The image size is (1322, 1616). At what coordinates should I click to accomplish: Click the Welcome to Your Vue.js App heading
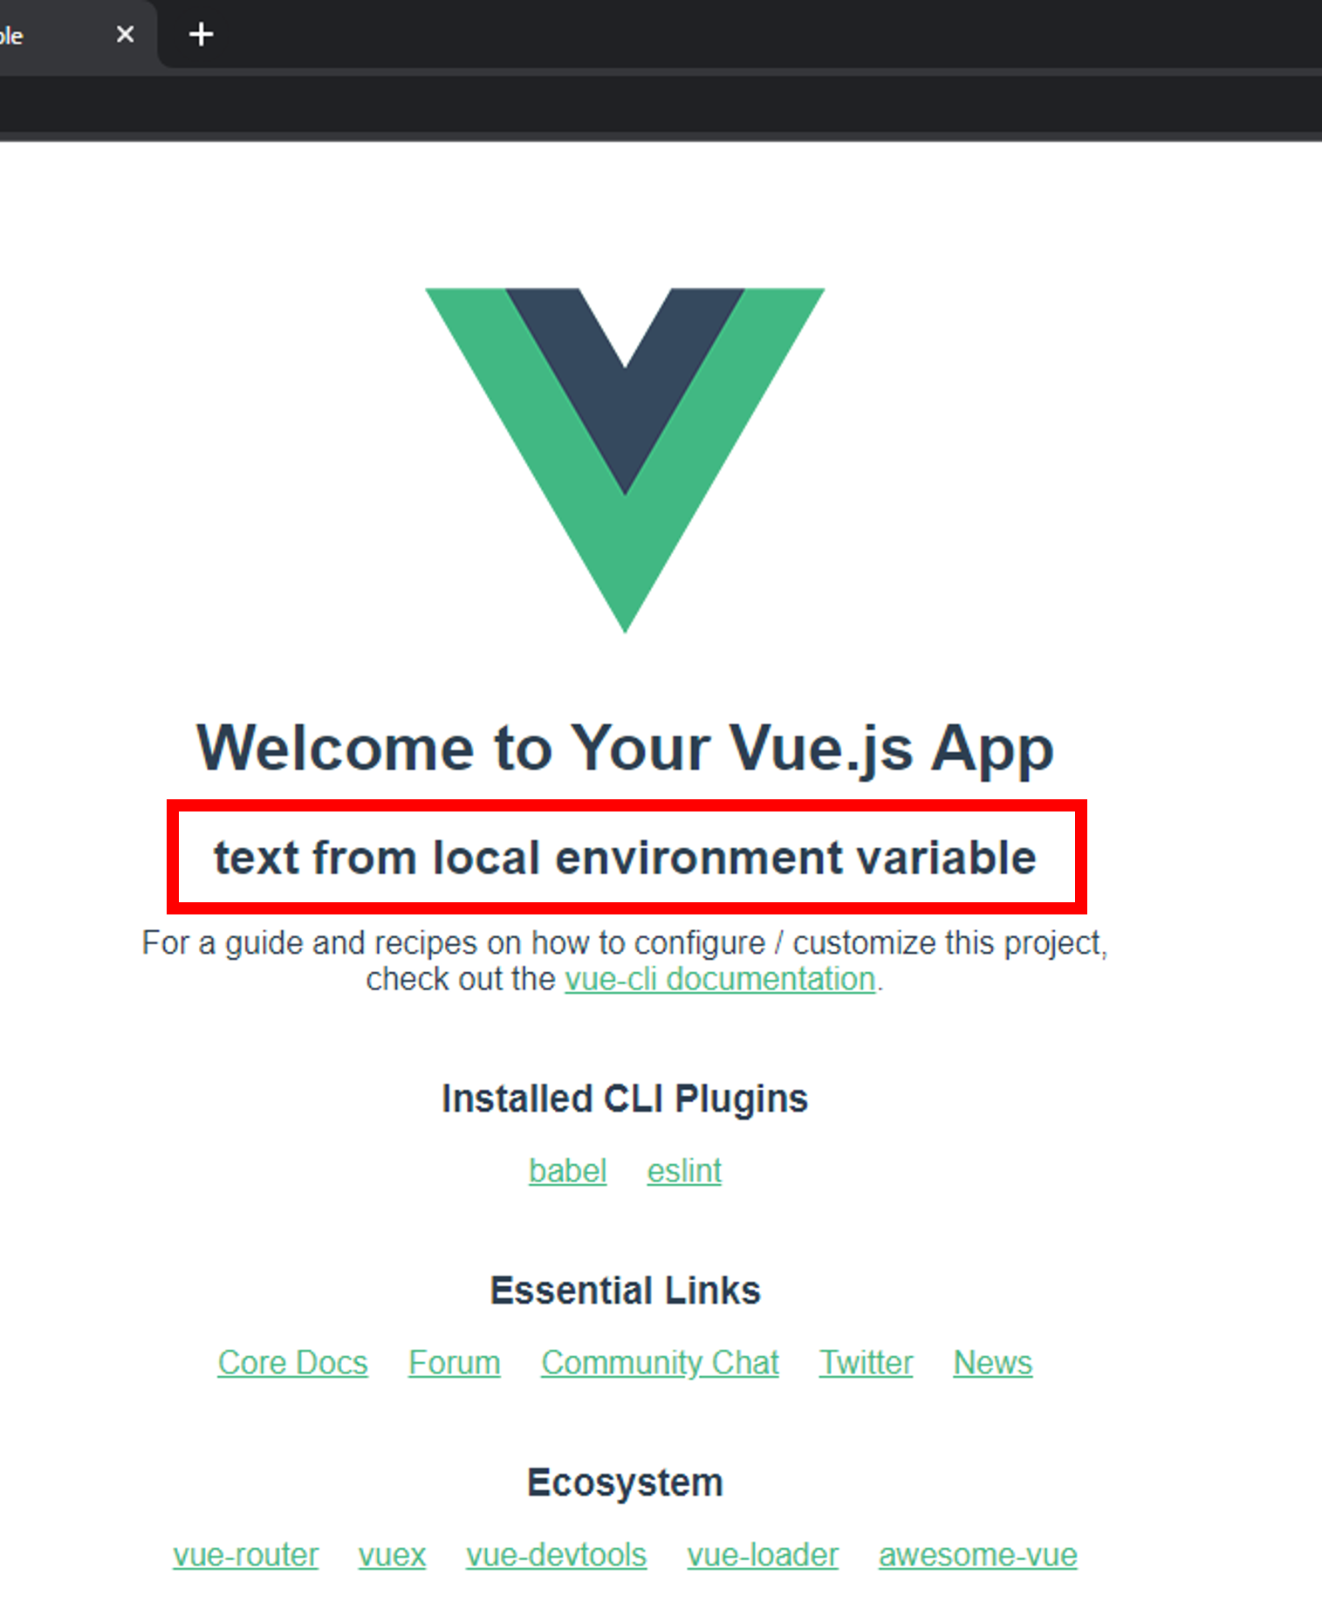tap(625, 749)
